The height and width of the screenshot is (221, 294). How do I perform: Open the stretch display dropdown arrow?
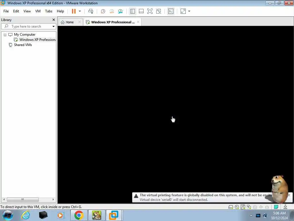(189, 11)
